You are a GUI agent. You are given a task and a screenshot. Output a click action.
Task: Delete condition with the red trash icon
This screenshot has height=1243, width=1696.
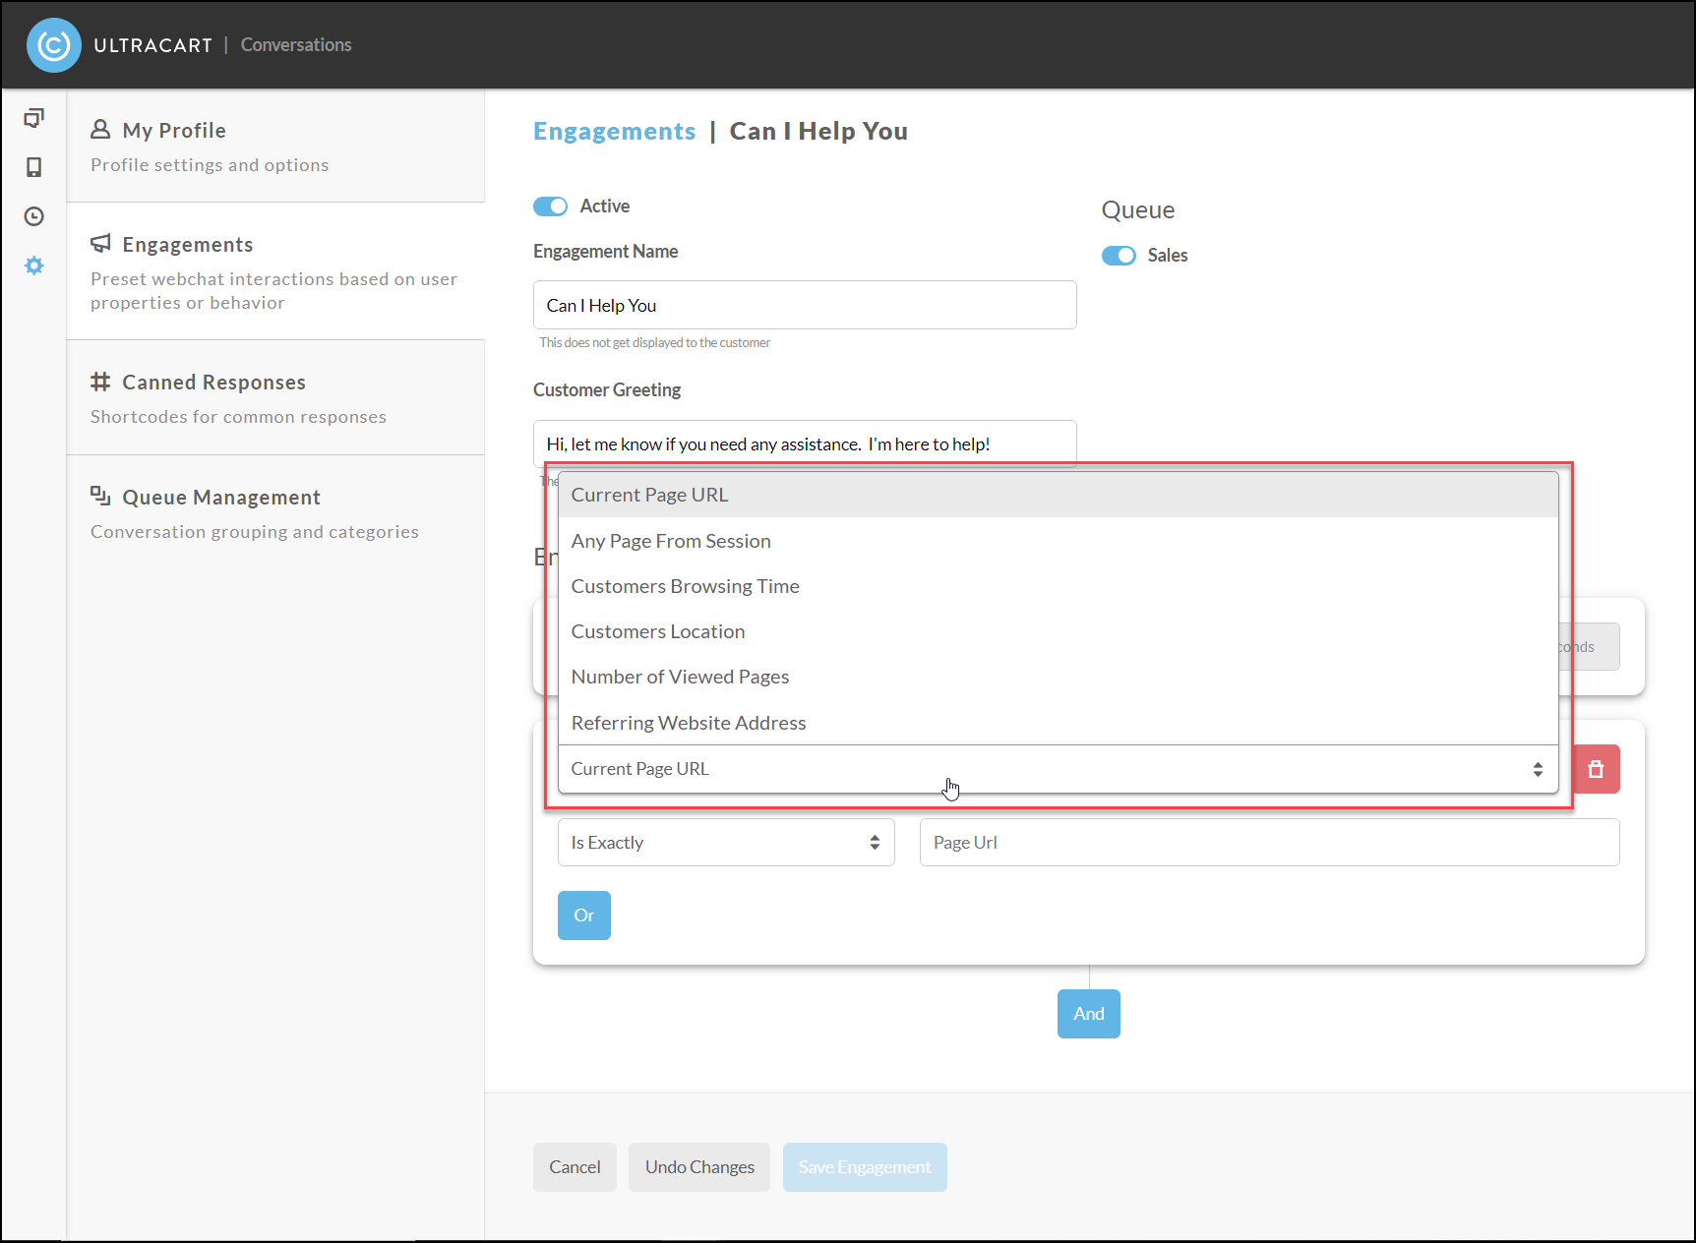1596,769
